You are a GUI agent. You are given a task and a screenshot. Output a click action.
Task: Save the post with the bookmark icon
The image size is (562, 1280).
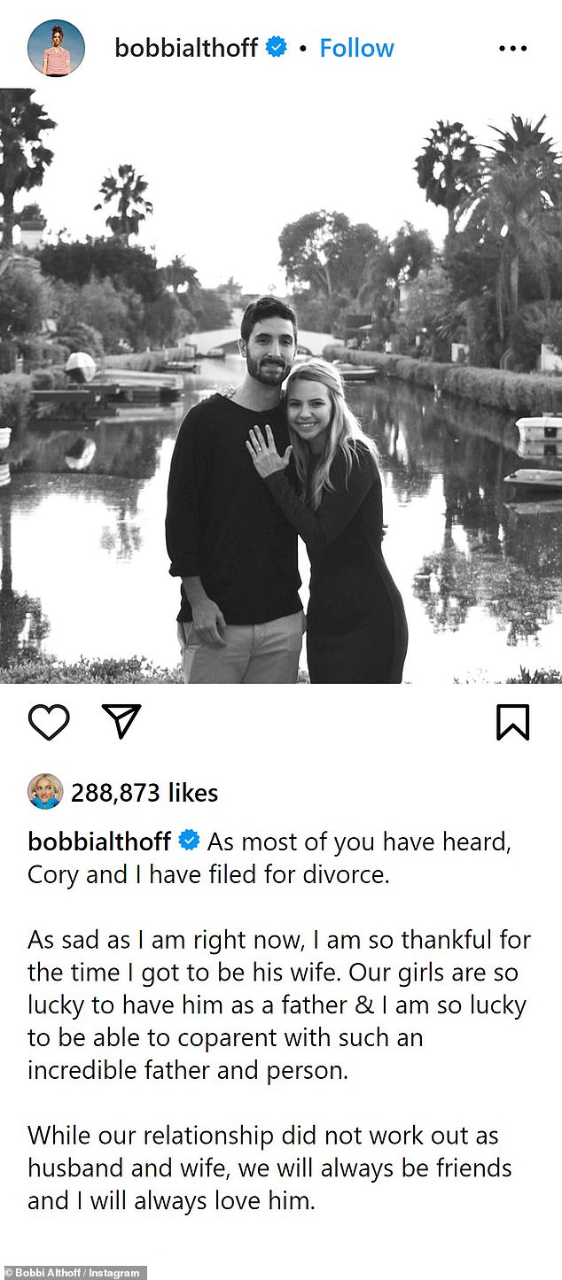pyautogui.click(x=512, y=722)
